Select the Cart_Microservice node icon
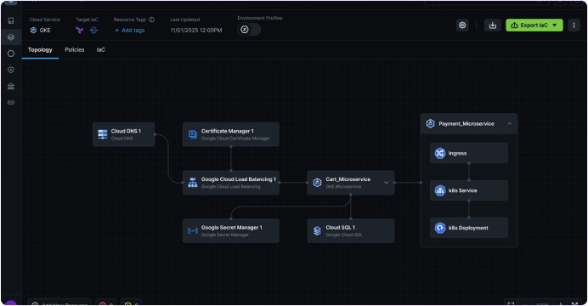The width and height of the screenshot is (588, 306). pyautogui.click(x=317, y=183)
